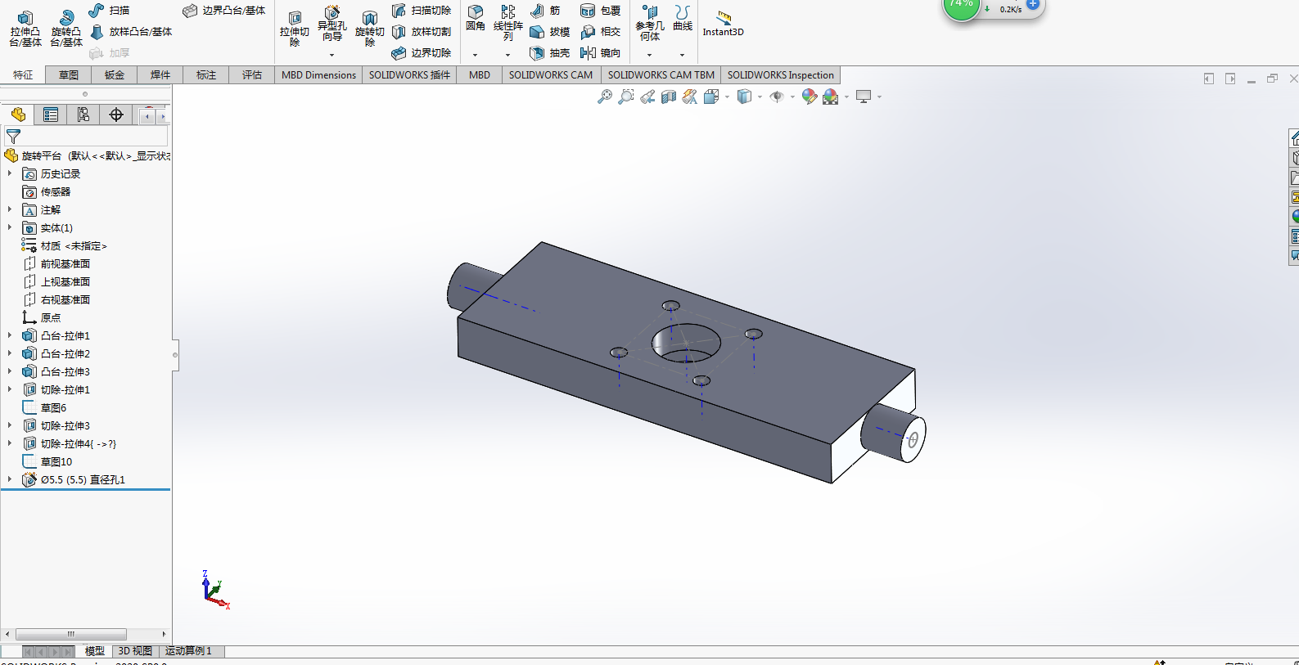The image size is (1299, 665).
Task: Switch to the 运动算例1 bottom tab
Action: coord(188,651)
